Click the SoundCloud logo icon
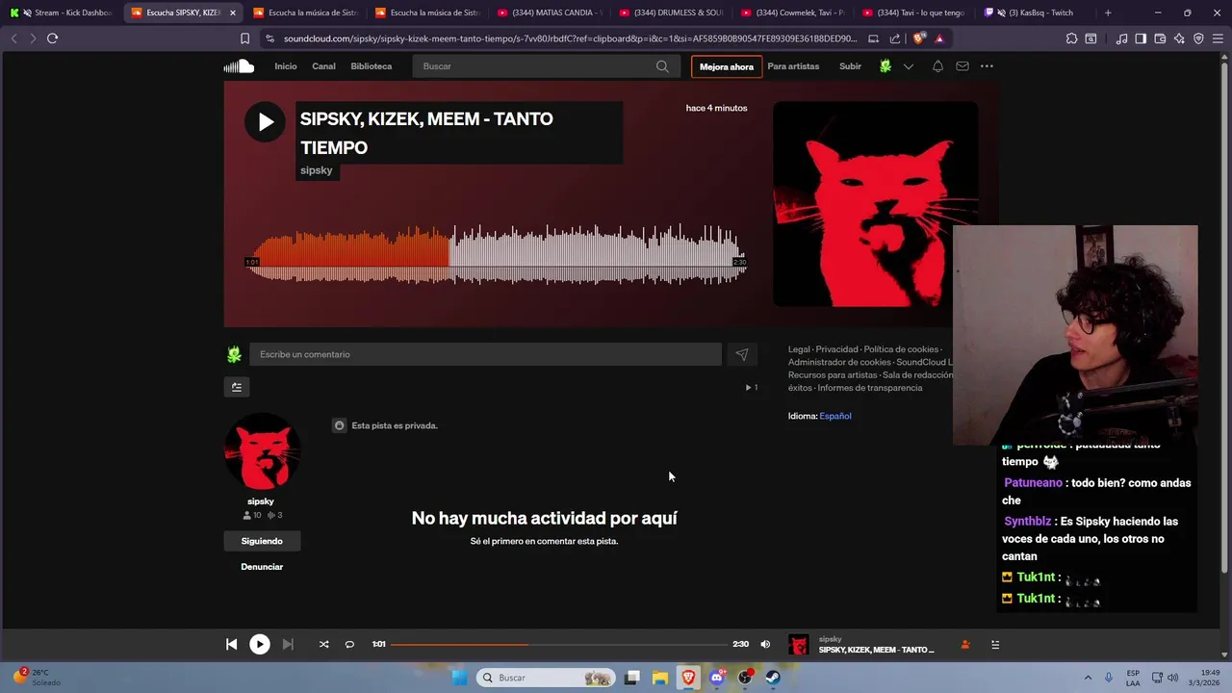This screenshot has height=693, width=1232. [x=239, y=66]
